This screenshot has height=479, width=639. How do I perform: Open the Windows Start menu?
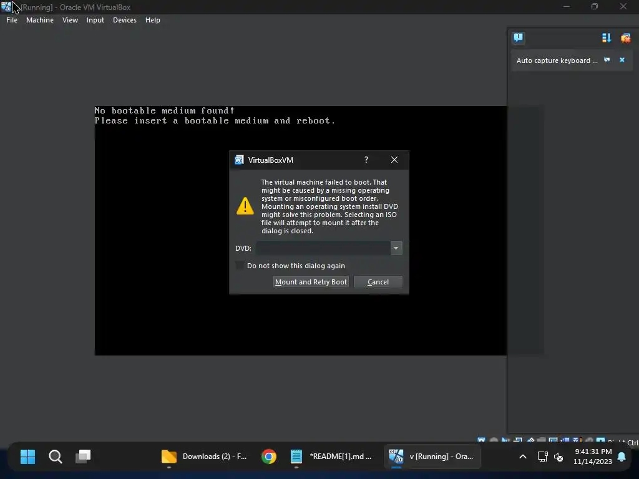(27, 457)
